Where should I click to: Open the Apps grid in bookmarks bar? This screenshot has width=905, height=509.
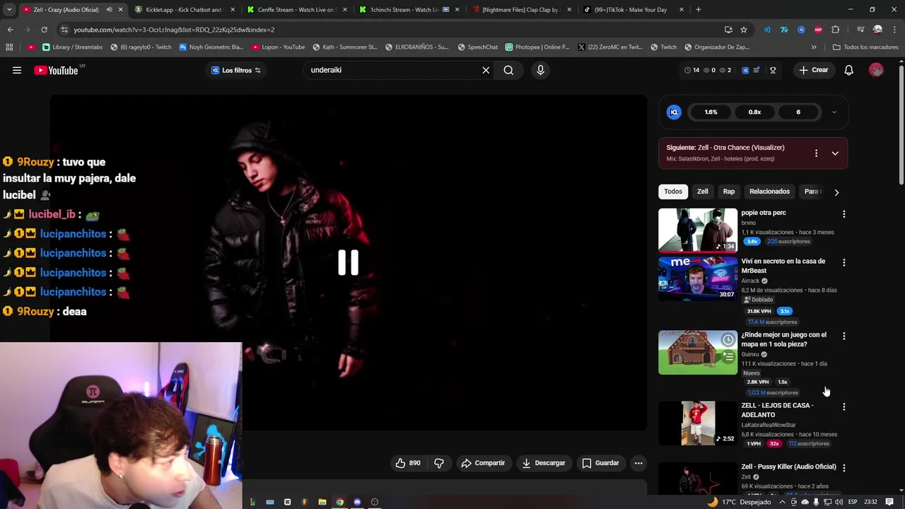click(9, 47)
